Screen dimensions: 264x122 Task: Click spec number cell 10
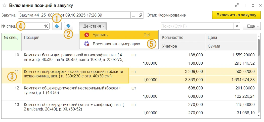pos(12,59)
